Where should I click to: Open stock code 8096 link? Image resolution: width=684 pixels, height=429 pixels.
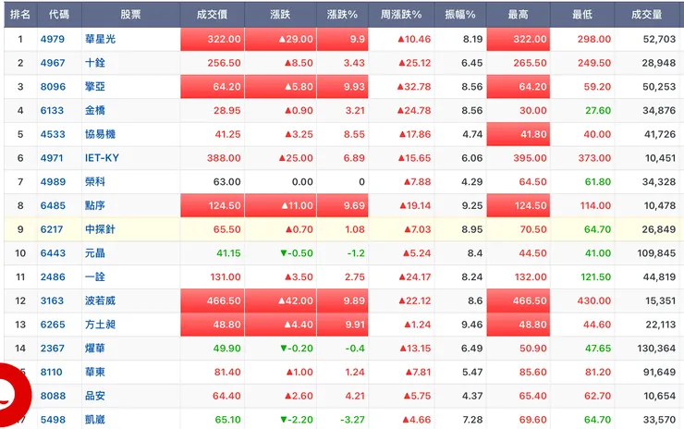coord(53,87)
